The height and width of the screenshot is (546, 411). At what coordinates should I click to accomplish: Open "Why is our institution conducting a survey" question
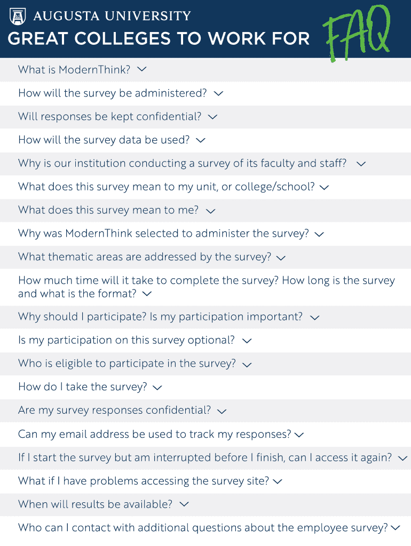pos(182,164)
